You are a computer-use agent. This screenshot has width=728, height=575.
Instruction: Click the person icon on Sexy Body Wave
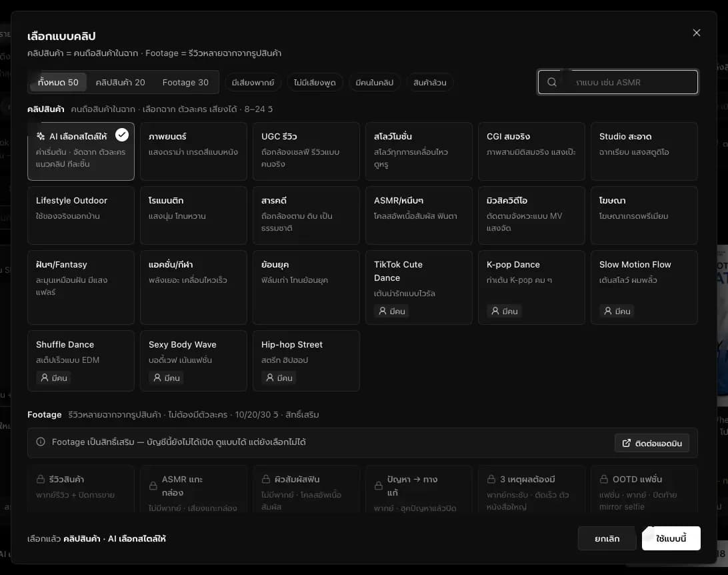157,378
